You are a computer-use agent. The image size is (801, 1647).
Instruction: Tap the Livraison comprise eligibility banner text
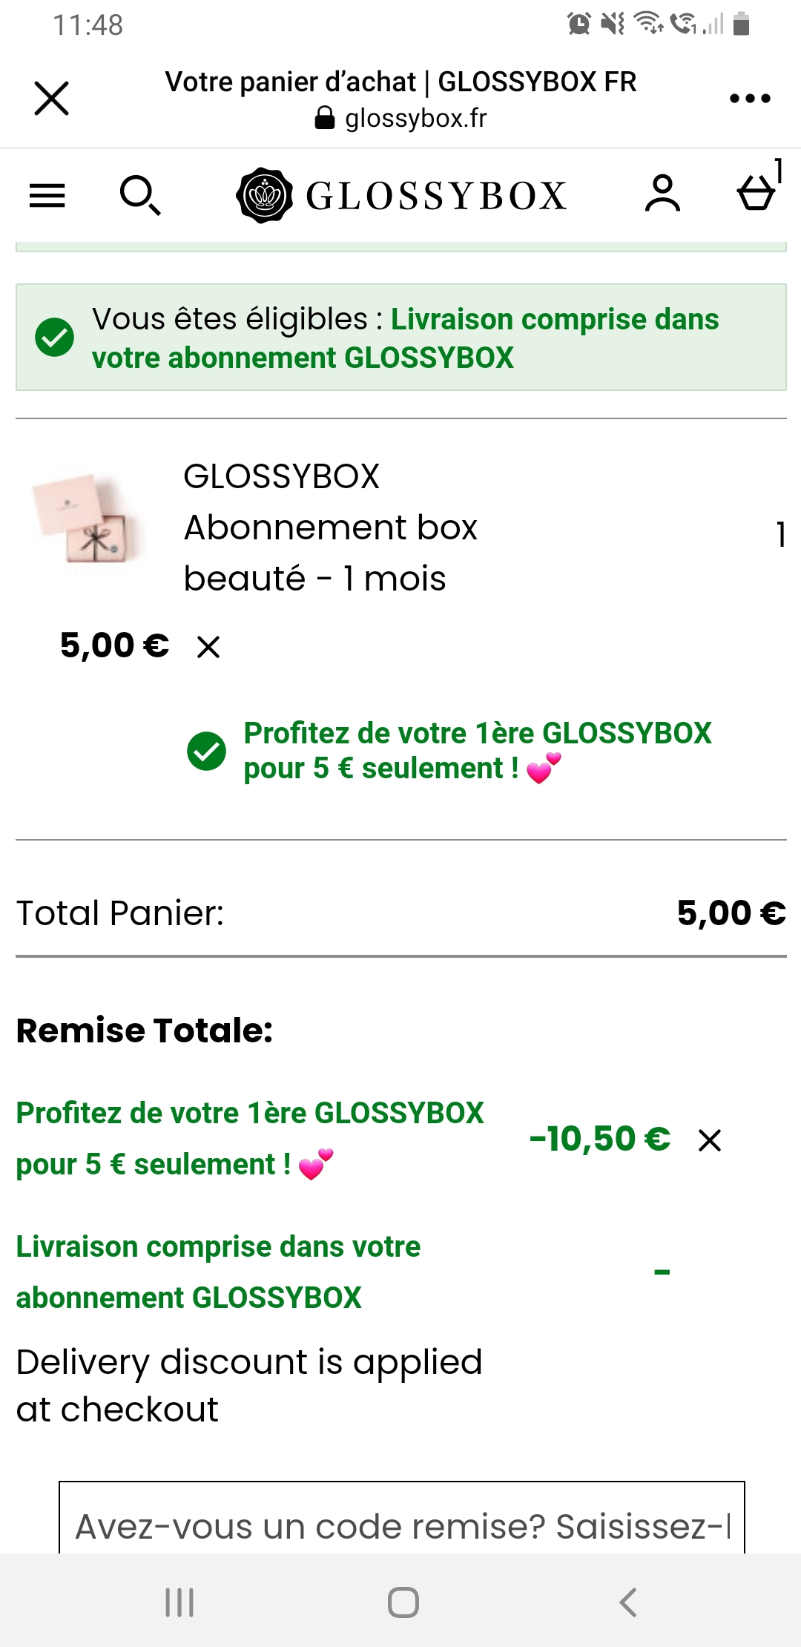point(405,338)
